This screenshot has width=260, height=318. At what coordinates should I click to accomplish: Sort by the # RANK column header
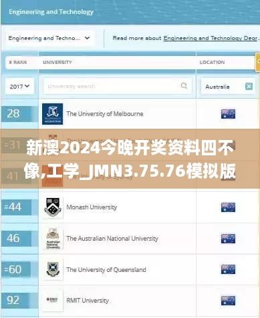click(x=18, y=62)
